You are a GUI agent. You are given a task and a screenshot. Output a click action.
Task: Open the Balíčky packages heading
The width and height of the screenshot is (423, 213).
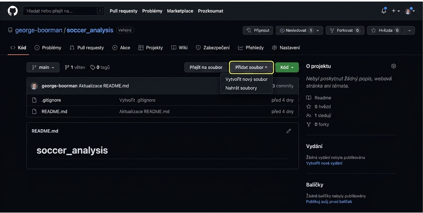(315, 185)
